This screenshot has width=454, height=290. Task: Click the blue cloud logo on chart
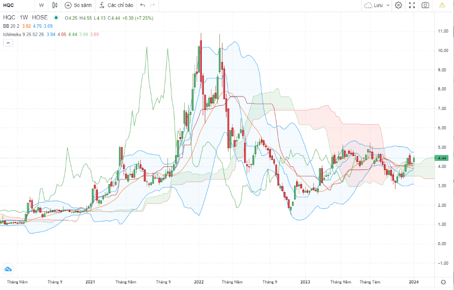[x=8, y=269]
